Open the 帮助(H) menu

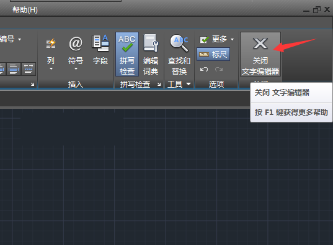25,10
